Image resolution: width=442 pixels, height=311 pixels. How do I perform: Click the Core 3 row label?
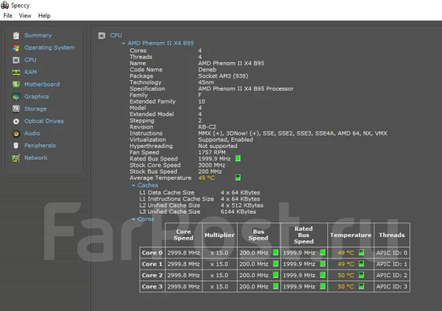click(152, 286)
